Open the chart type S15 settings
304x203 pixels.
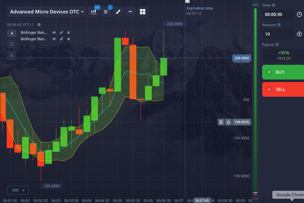tap(93, 12)
